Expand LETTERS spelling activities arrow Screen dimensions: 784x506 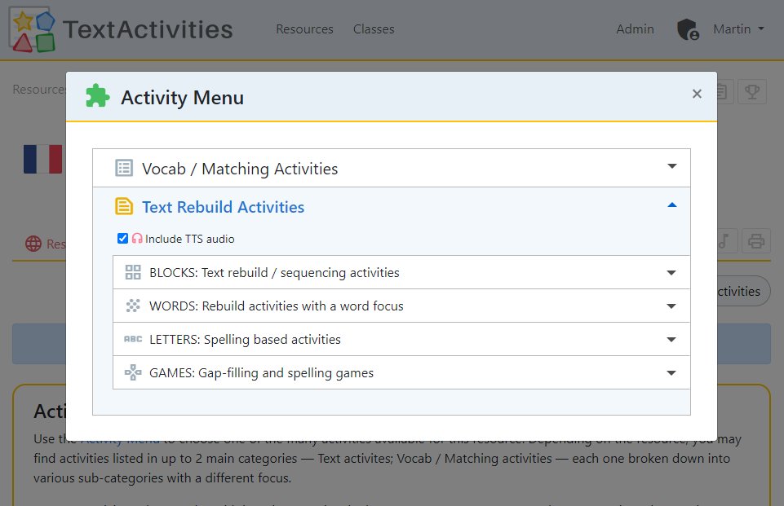pyautogui.click(x=671, y=340)
